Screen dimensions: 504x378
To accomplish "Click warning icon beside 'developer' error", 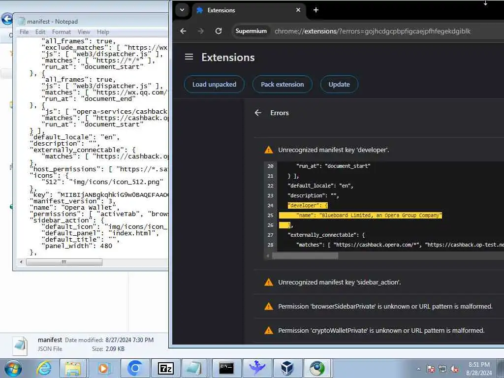I will [x=269, y=150].
